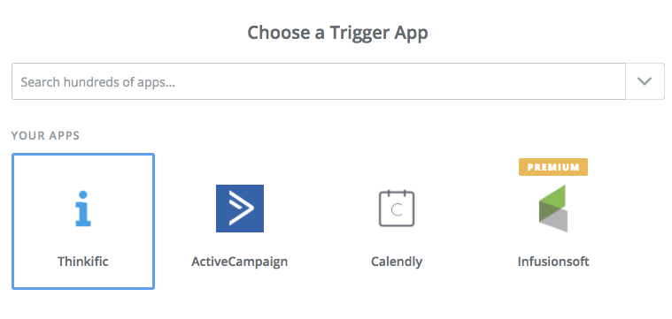Image resolution: width=672 pixels, height=319 pixels.
Task: Click the 'YOUR APPS' section heading
Action: 45,135
